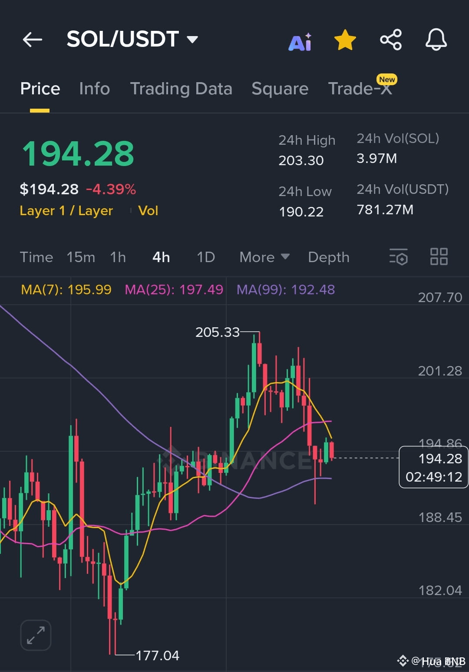Expand chart to fullscreen
This screenshot has height=672, width=469.
(x=36, y=635)
